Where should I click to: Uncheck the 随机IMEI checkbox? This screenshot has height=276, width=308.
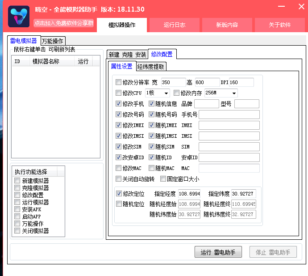pos(151,125)
